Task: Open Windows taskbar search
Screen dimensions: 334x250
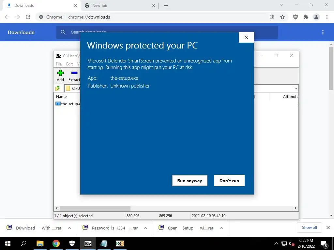Action: click(x=23, y=243)
